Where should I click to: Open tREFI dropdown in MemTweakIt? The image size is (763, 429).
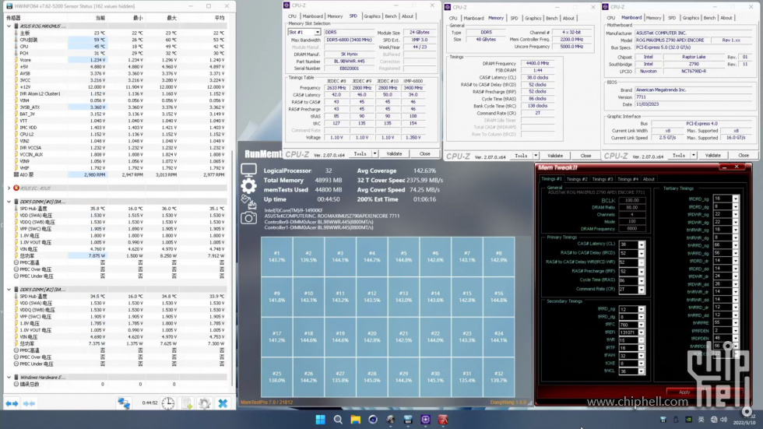[x=642, y=332]
